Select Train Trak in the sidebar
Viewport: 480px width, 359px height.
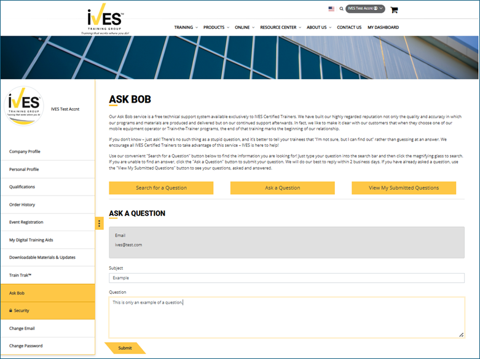(22, 275)
